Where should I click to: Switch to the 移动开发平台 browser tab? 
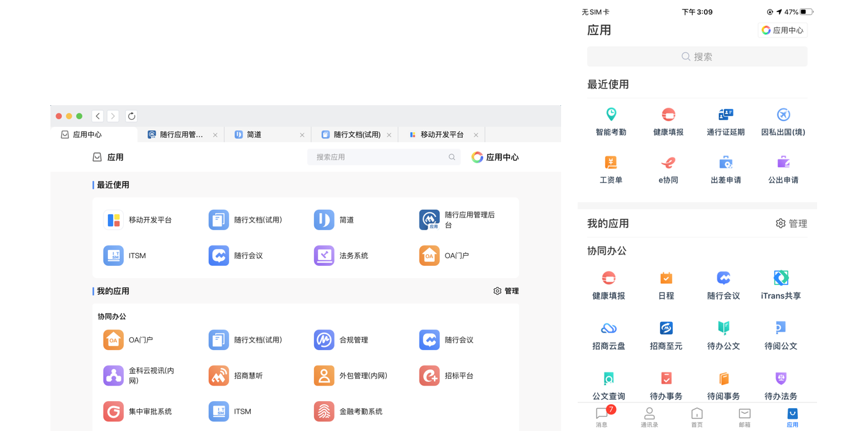point(440,135)
